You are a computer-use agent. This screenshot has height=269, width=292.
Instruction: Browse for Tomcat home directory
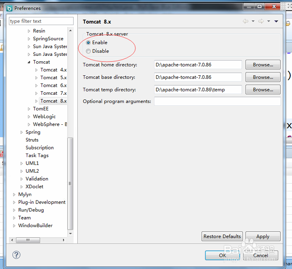263,65
